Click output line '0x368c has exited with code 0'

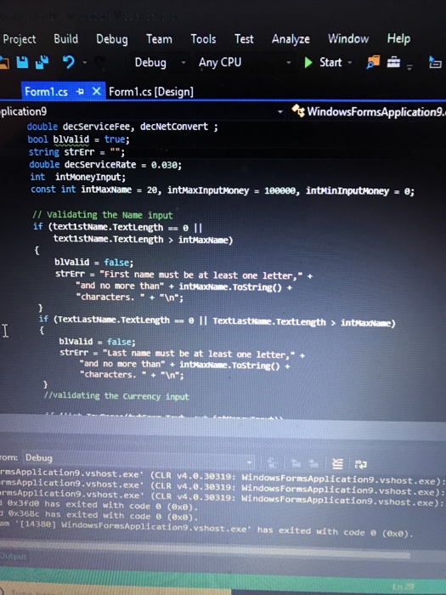pyautogui.click(x=99, y=516)
